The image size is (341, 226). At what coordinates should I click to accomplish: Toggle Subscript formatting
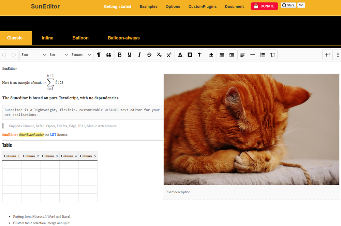point(159,55)
